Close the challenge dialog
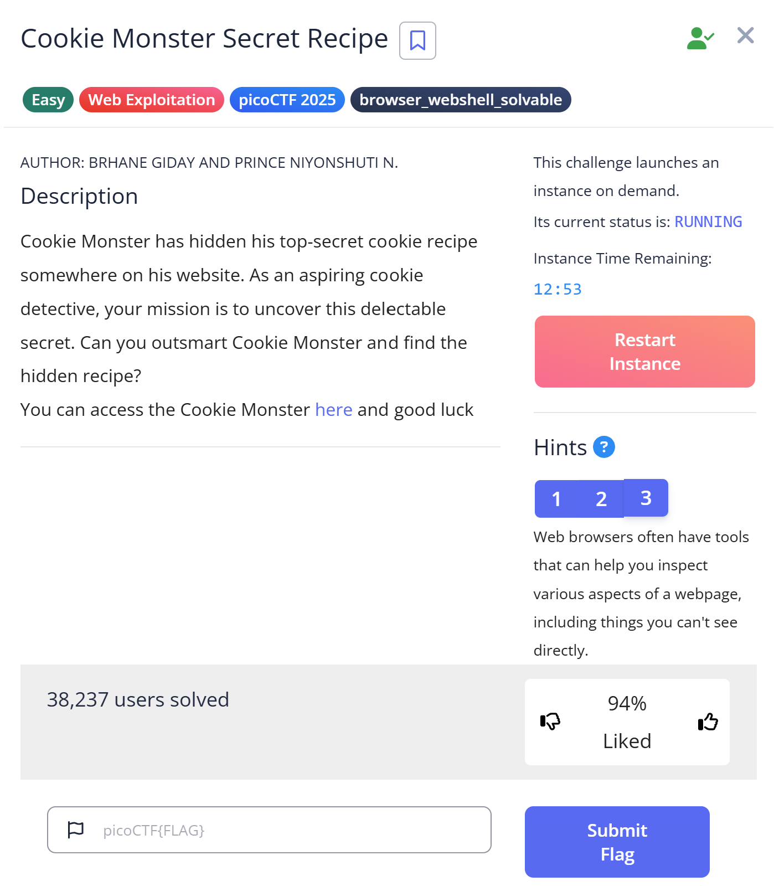This screenshot has width=774, height=886. pyautogui.click(x=745, y=35)
